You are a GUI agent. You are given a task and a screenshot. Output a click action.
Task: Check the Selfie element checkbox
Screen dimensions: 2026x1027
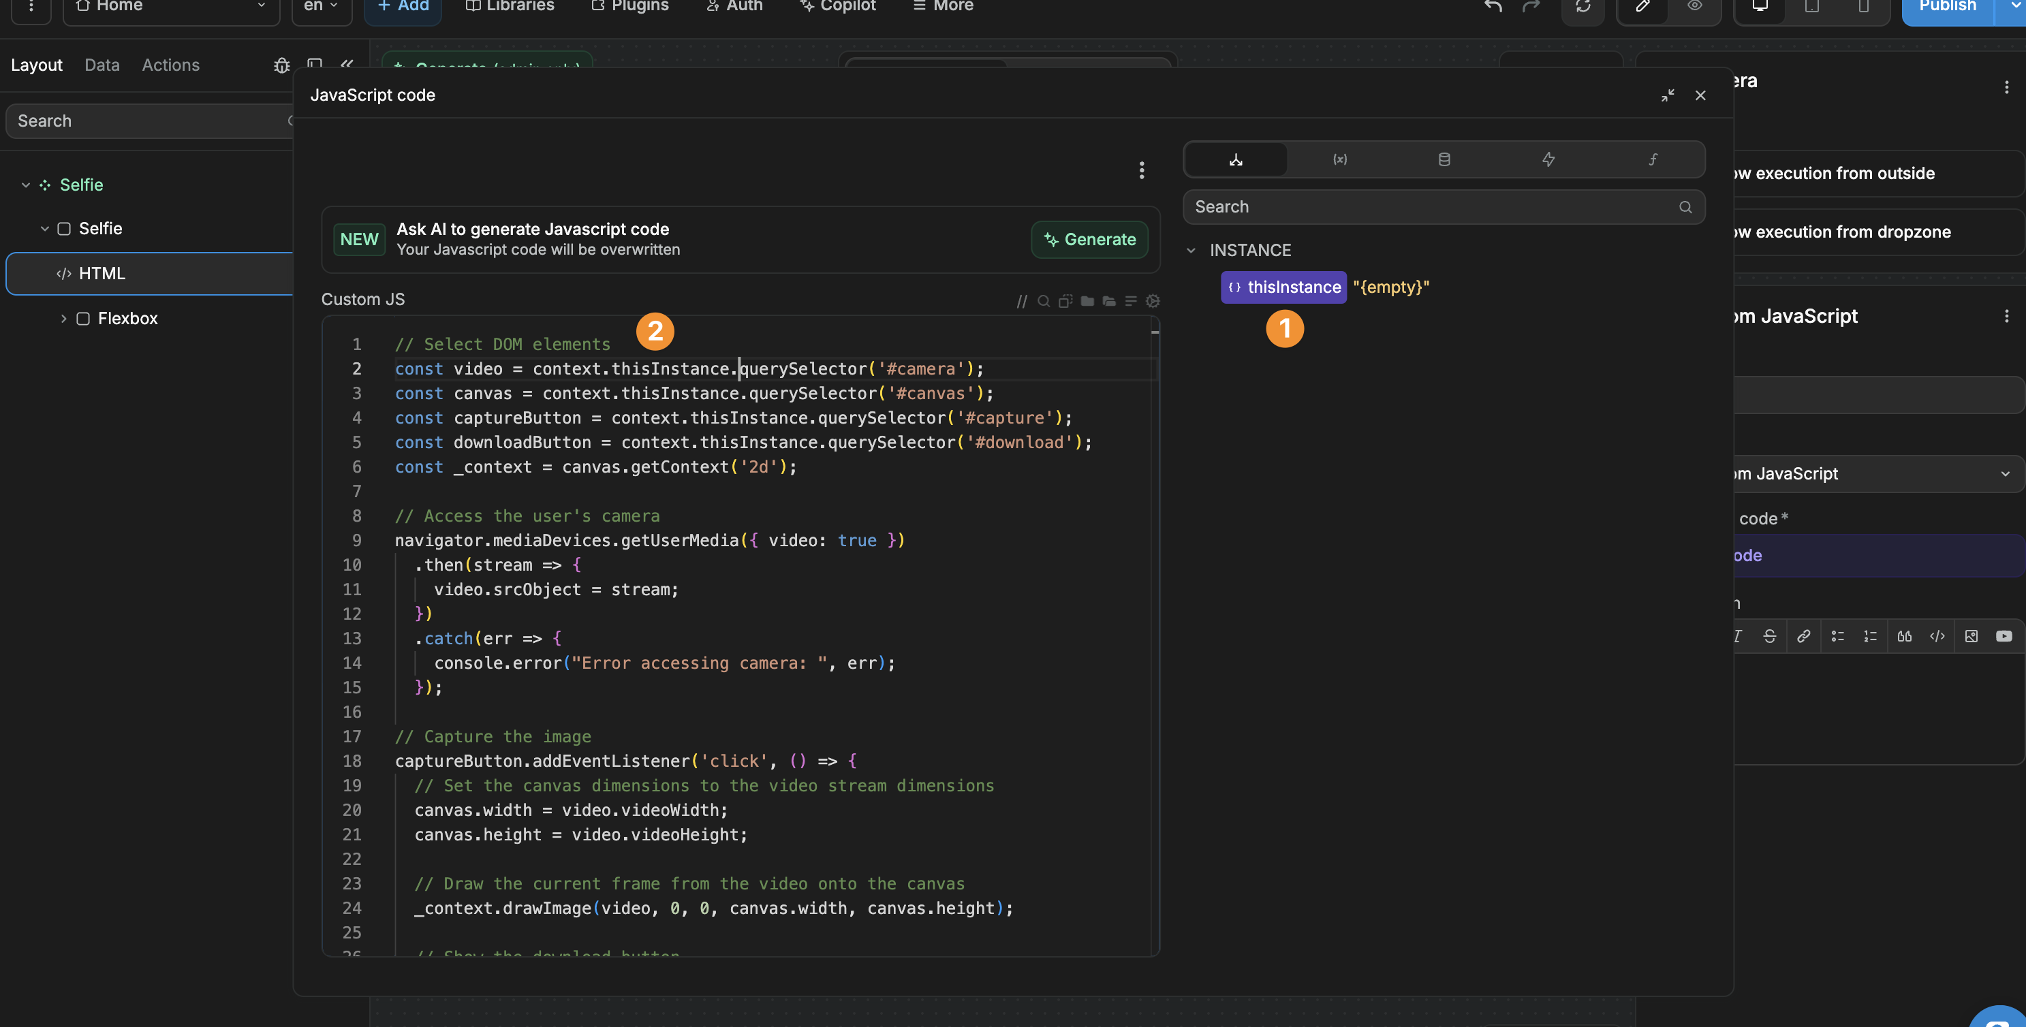click(x=64, y=228)
